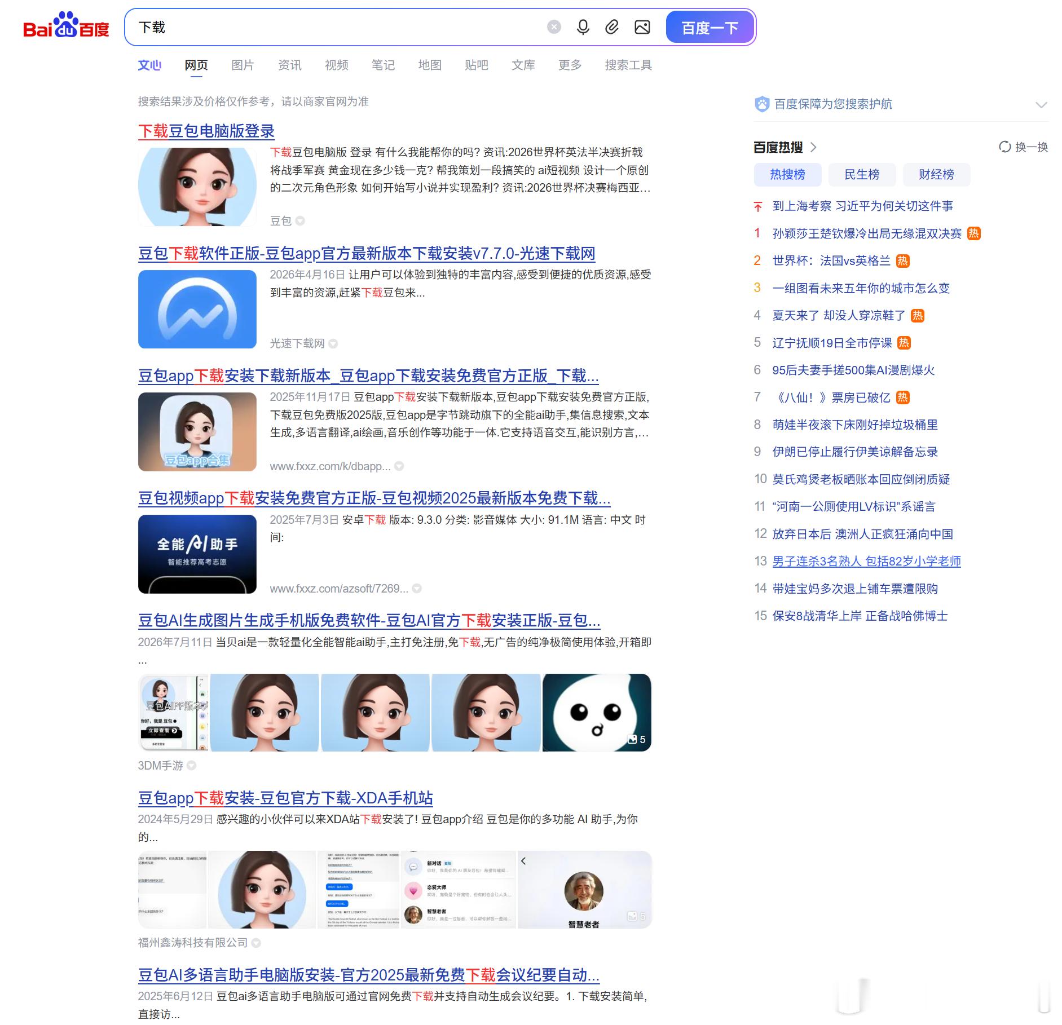Screen dimensions: 1062x1025
Task: Switch to the 视频 tab
Action: coord(337,65)
